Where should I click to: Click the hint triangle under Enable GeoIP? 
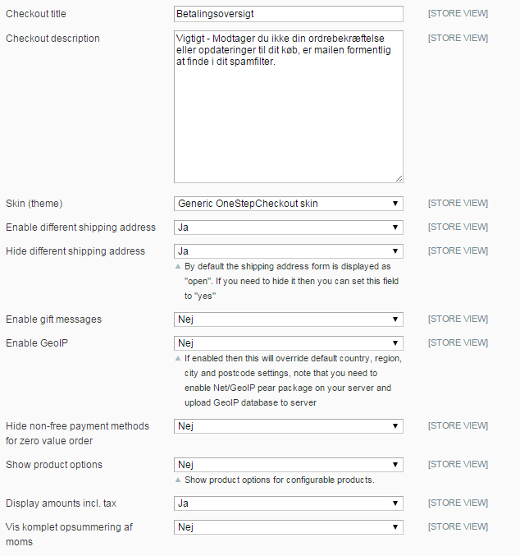coord(178,359)
